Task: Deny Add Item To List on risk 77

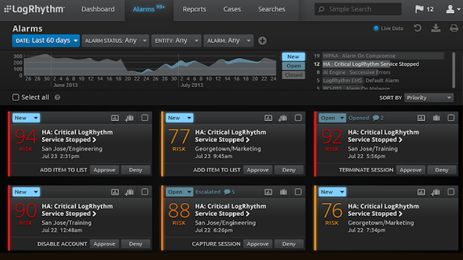Action: point(289,170)
